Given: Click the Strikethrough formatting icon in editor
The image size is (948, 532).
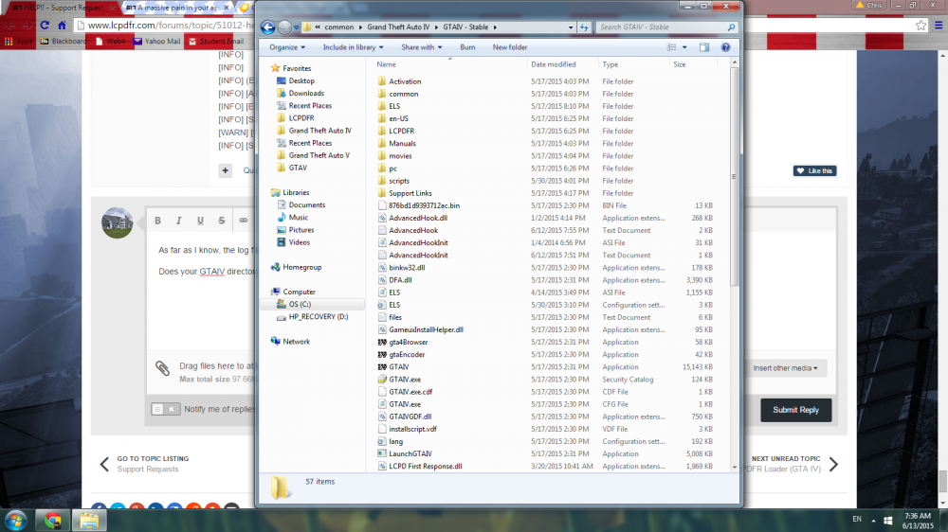Looking at the screenshot, I should point(222,221).
